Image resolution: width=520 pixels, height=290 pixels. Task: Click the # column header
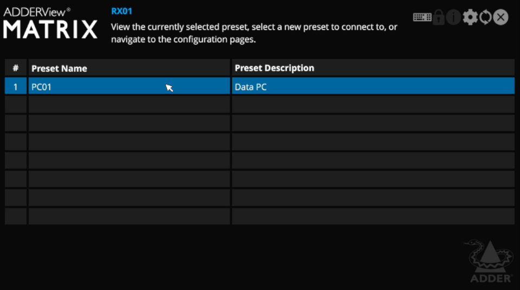click(x=16, y=68)
